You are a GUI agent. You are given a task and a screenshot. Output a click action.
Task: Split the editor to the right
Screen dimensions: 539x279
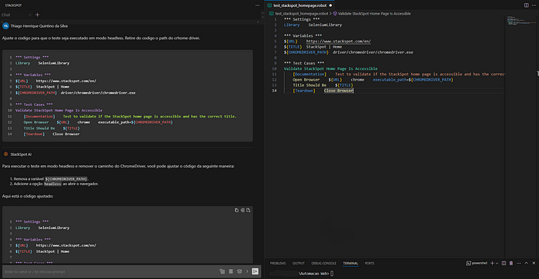[526, 5]
